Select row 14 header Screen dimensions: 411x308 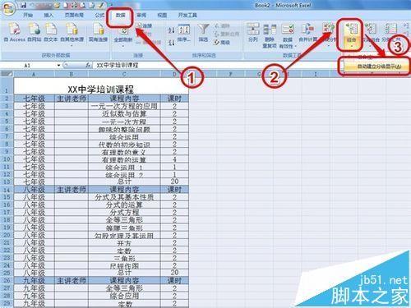pos(7,190)
